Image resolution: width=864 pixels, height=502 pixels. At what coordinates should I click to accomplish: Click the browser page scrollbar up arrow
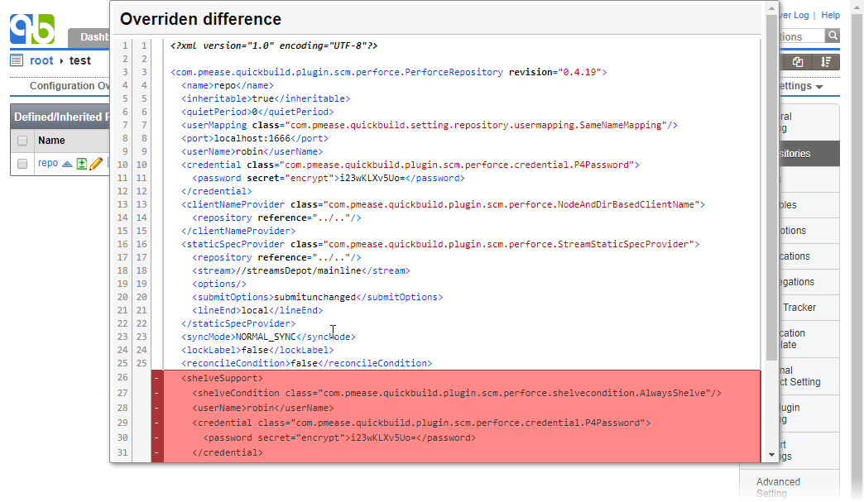click(x=857, y=6)
